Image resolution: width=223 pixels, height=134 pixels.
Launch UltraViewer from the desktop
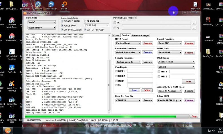[51, 6]
